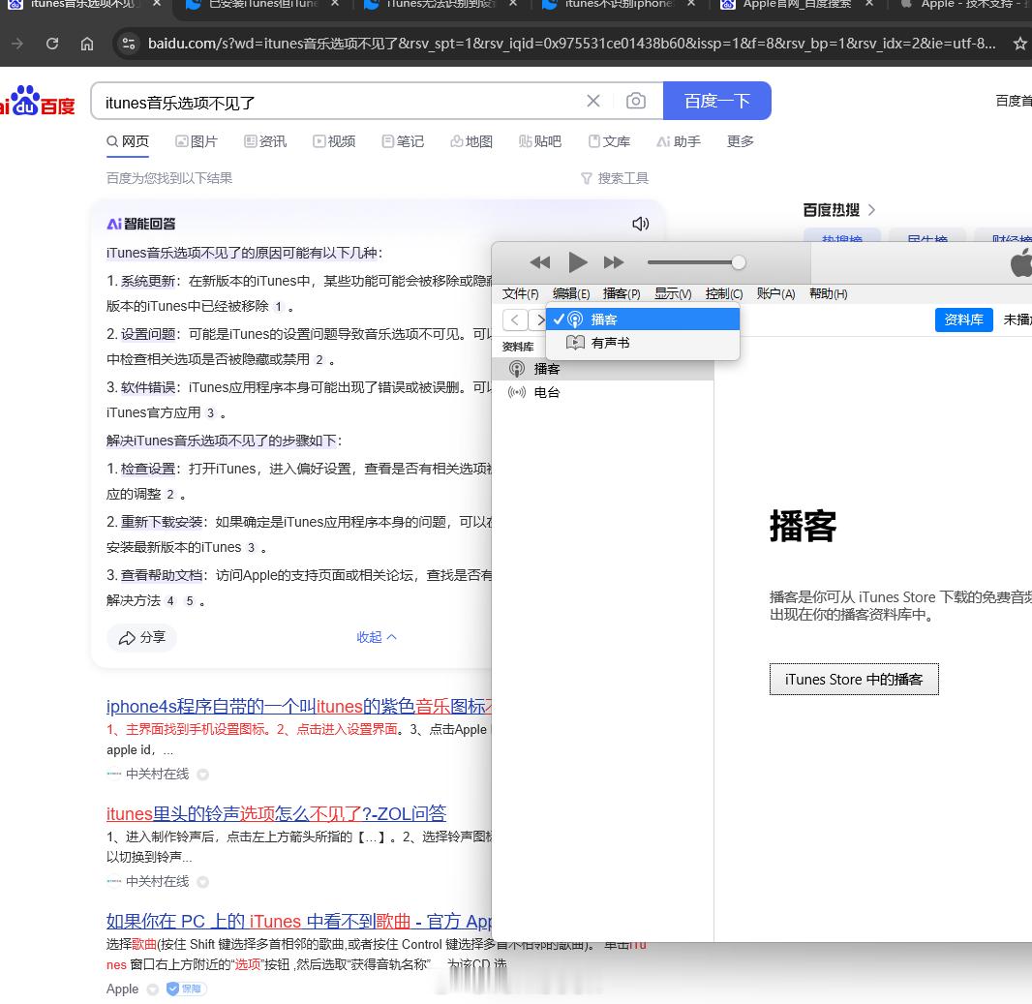
Task: Click the site info icon in address bar
Action: tap(129, 44)
